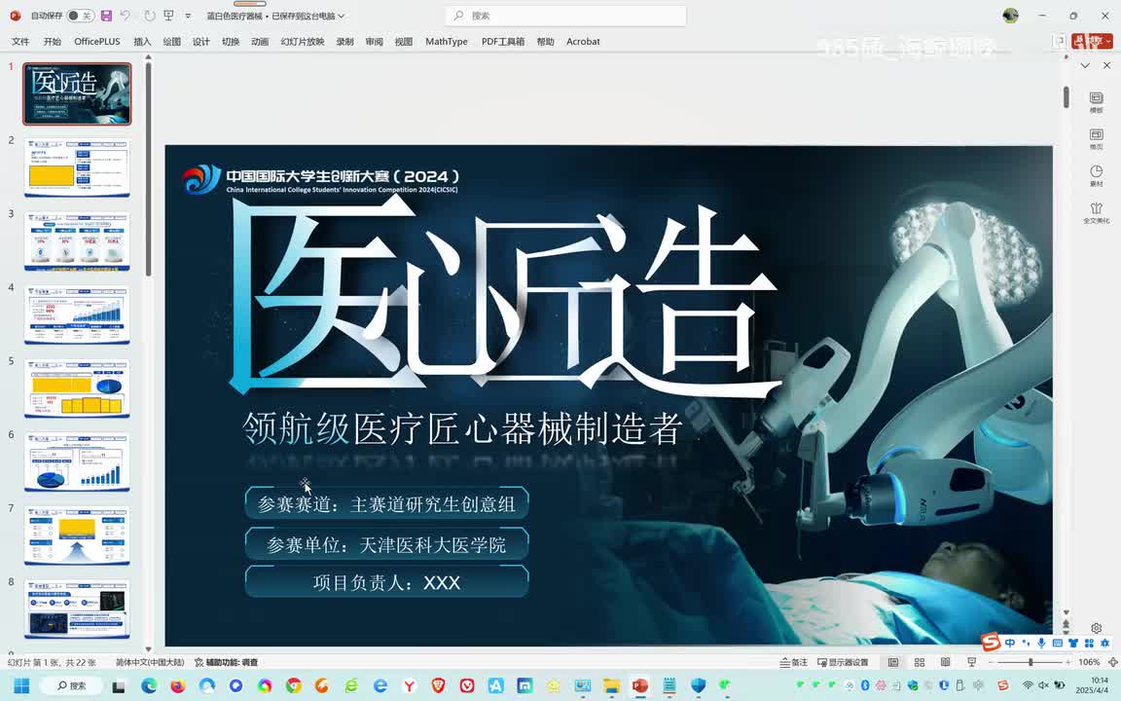Open the 绘图 tab
The height and width of the screenshot is (701, 1121).
click(x=171, y=42)
